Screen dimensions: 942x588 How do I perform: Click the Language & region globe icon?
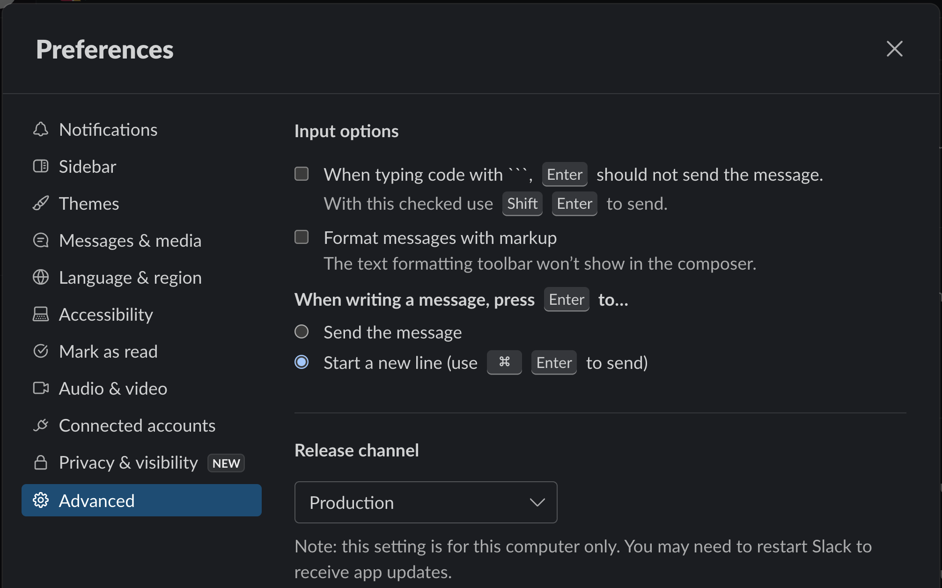pos(41,277)
